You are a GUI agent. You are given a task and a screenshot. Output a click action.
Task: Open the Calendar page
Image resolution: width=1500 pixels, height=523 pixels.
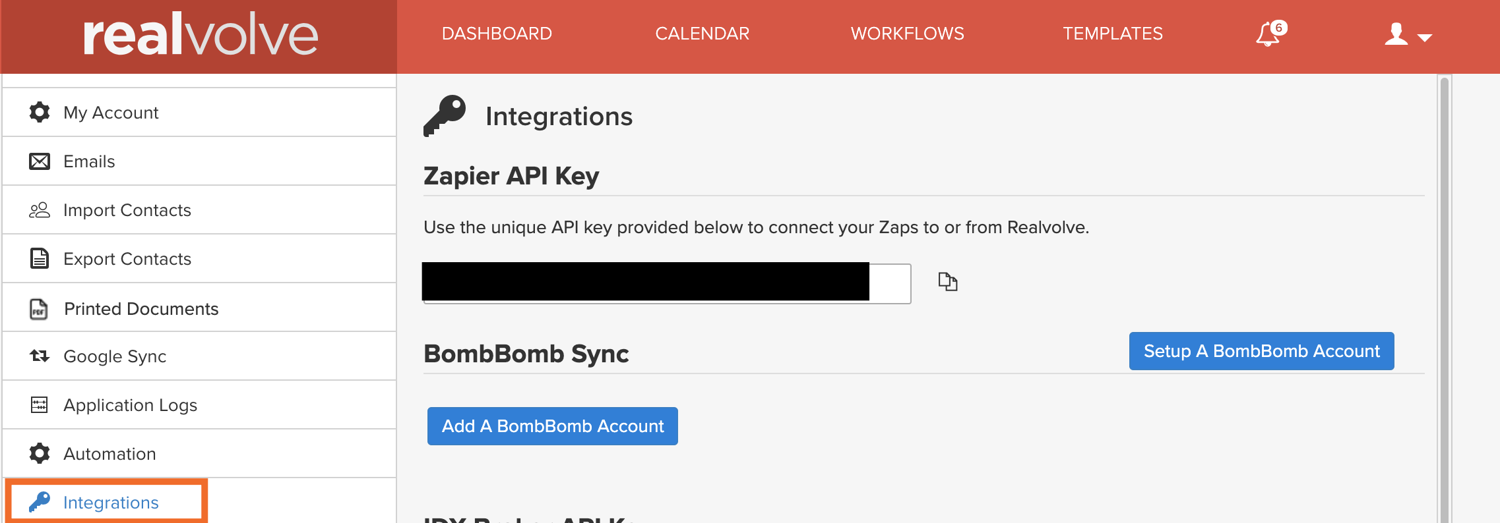click(x=702, y=34)
